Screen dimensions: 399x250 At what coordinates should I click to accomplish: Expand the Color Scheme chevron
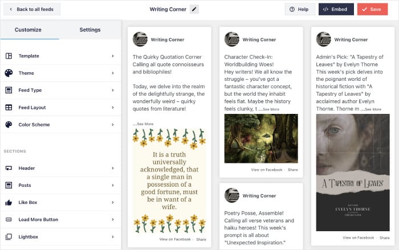[113, 125]
